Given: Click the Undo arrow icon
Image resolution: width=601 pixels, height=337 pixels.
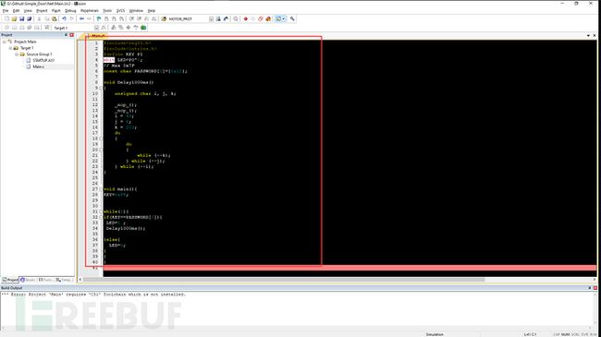Looking at the screenshot, I should (64, 18).
